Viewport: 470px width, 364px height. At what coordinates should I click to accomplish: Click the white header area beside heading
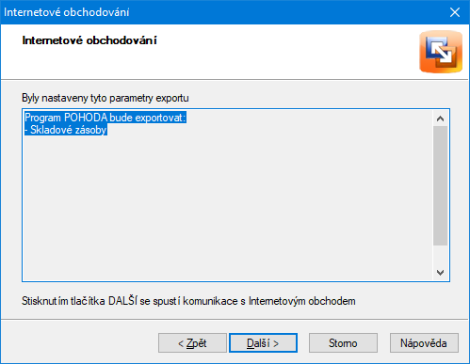click(x=283, y=52)
